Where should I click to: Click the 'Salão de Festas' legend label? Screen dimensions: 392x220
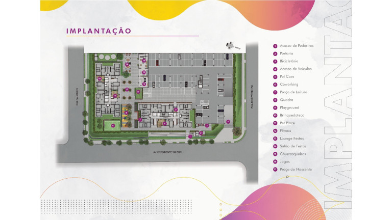coord(293,146)
